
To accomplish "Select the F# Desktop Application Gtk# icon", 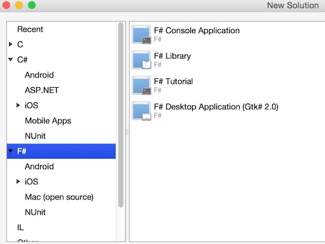I will [x=141, y=111].
